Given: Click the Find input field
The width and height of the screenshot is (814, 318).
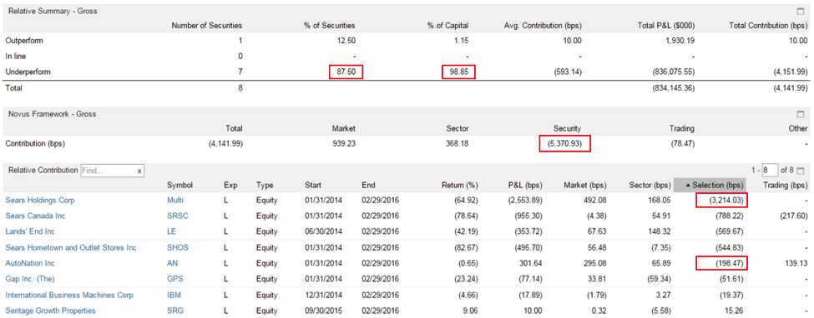Looking at the screenshot, I should (108, 171).
